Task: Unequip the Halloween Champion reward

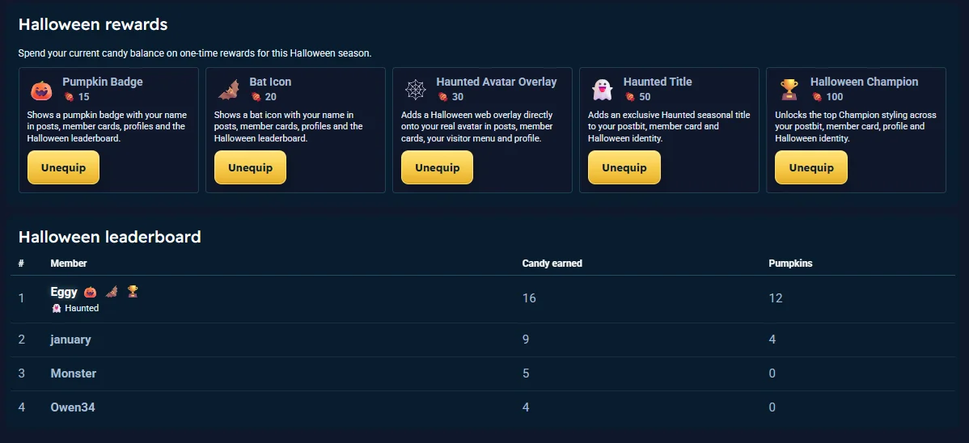Action: [x=811, y=167]
